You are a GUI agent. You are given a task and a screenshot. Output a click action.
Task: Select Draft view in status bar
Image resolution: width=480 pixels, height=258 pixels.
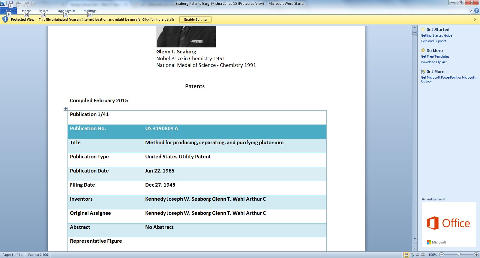point(423,255)
